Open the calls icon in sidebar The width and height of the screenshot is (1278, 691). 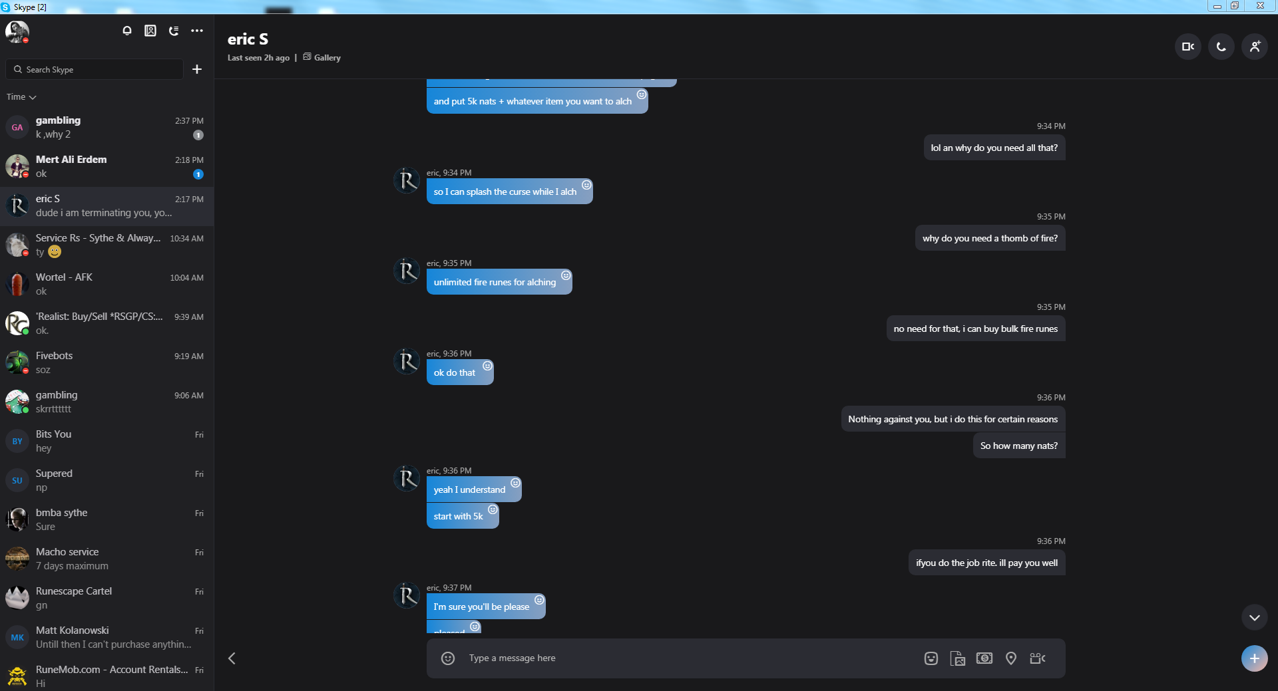click(174, 31)
